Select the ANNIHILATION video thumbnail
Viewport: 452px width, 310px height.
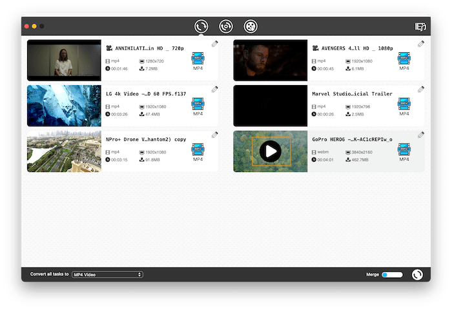tap(64, 61)
